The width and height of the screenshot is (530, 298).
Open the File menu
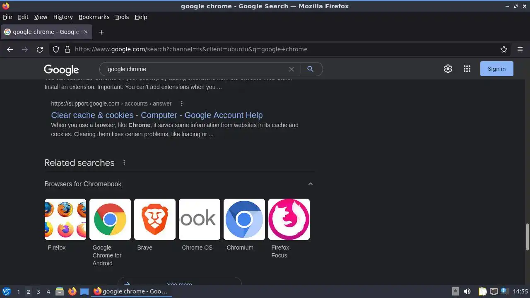[7, 17]
